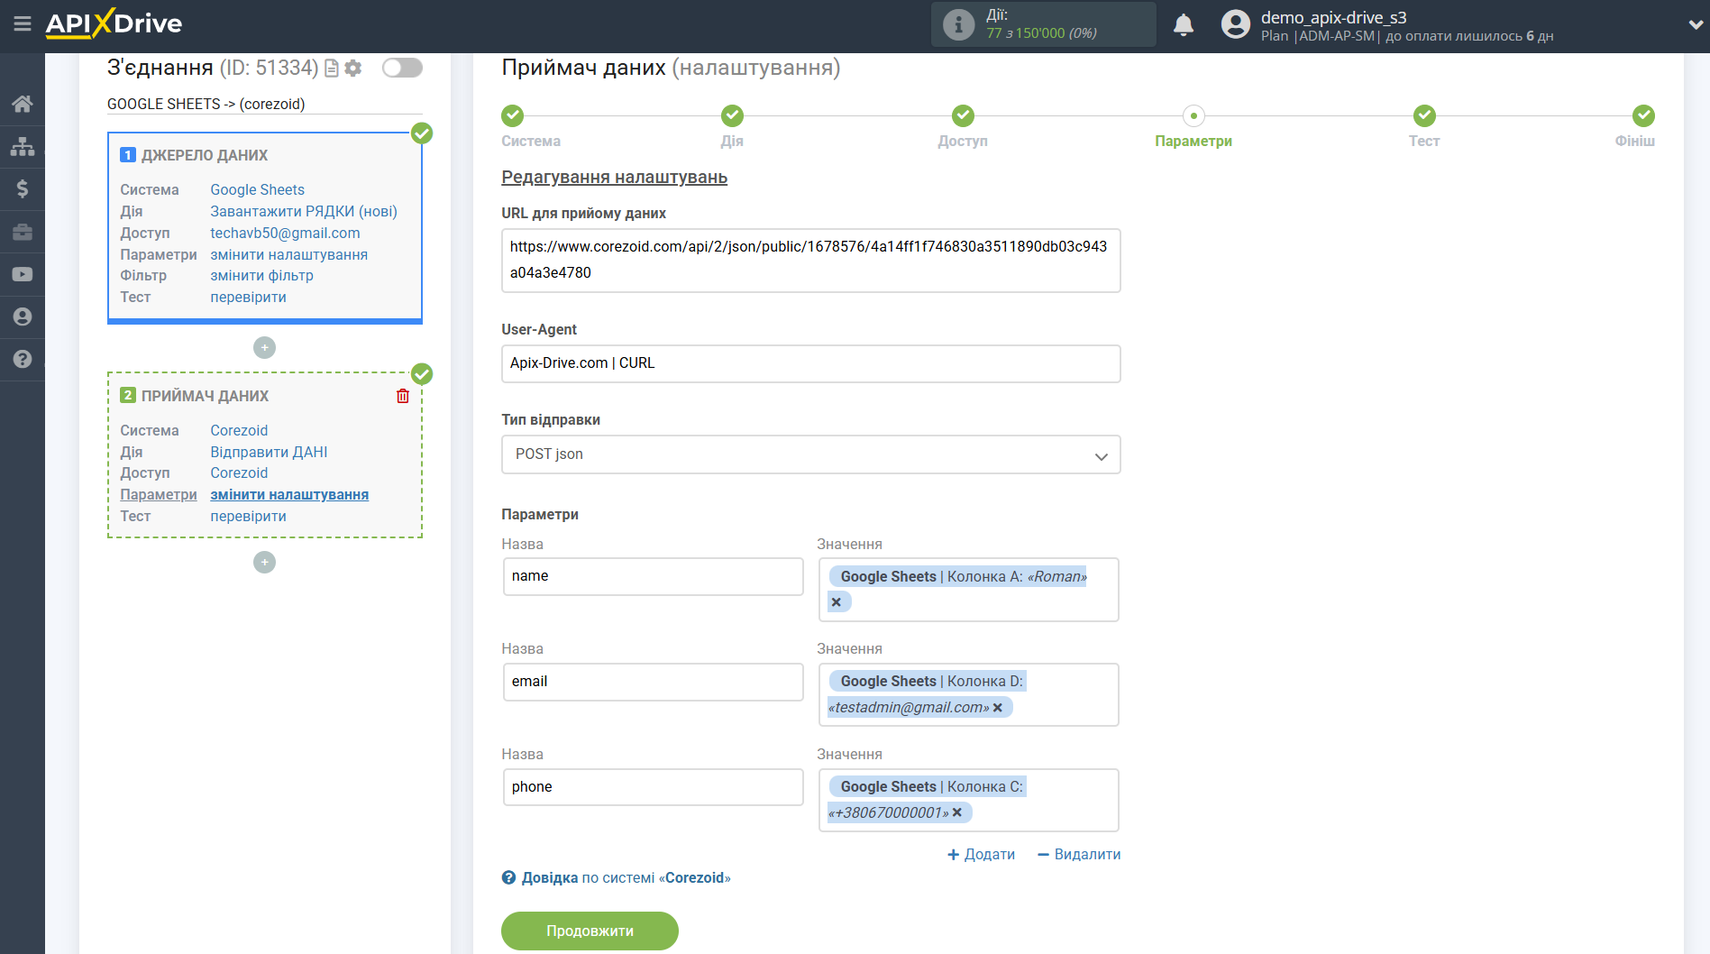This screenshot has width=1710, height=954.
Task: Open the connection settings gear icon
Action: (353, 69)
